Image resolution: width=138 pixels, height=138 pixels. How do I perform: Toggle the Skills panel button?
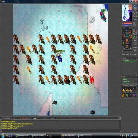(x=124, y=55)
